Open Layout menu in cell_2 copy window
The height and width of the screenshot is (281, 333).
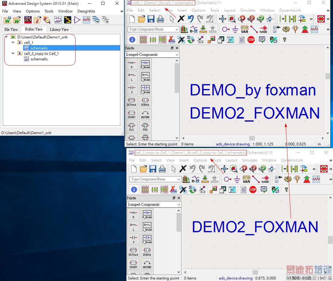coord(232,160)
